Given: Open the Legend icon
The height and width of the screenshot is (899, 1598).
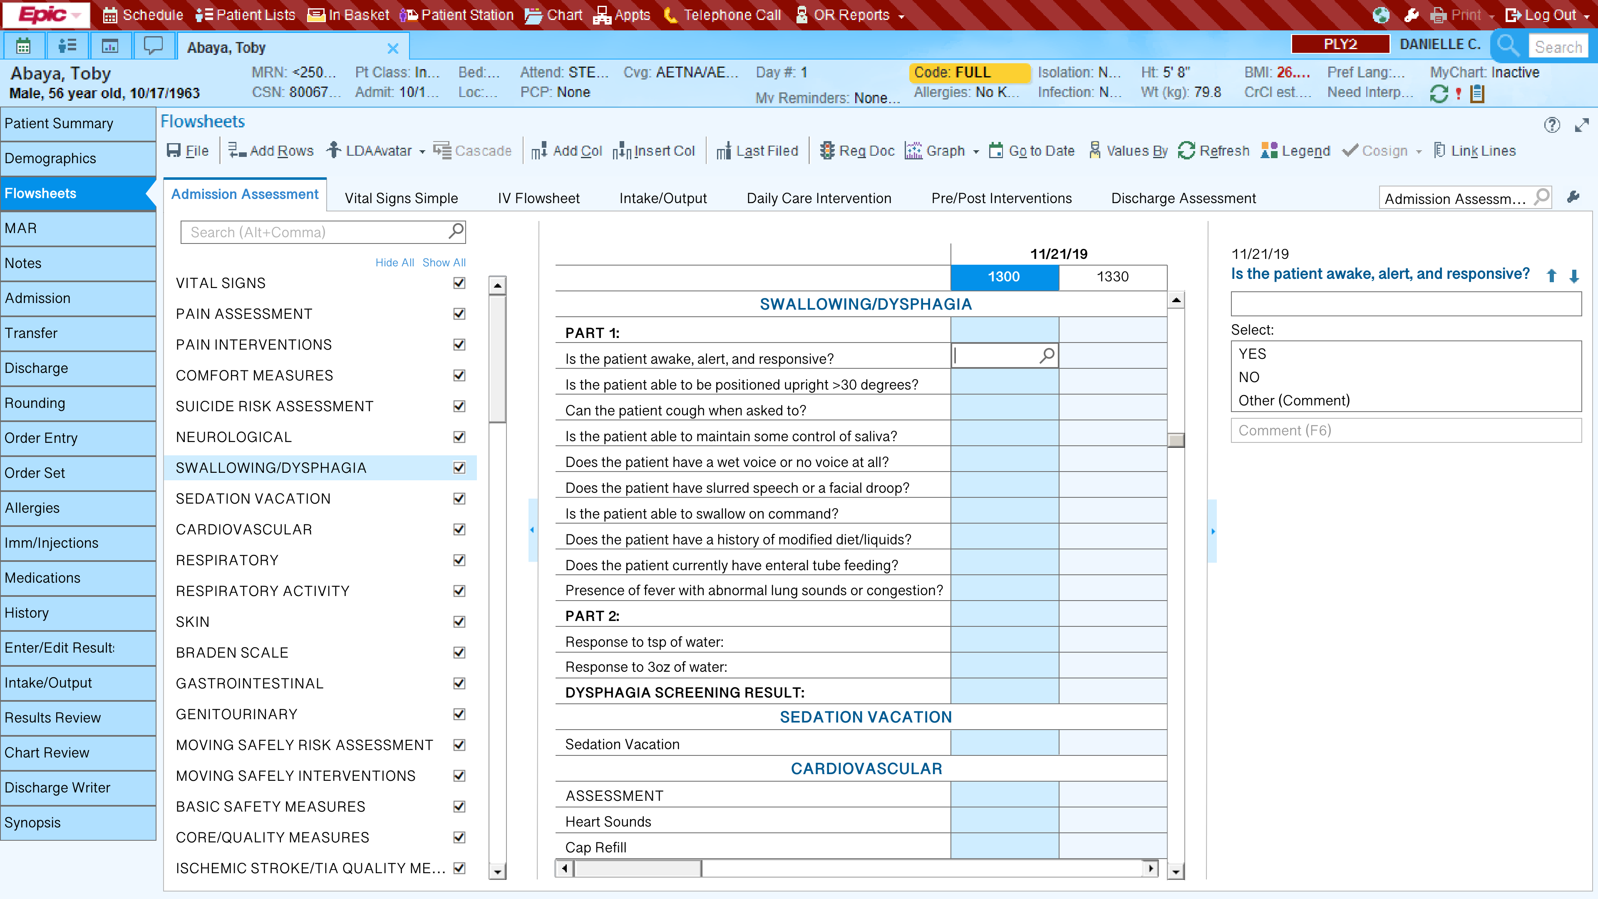Looking at the screenshot, I should 1269,151.
